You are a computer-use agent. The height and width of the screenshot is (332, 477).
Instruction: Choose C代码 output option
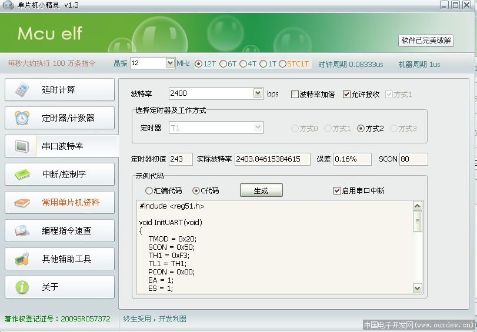coord(196,190)
